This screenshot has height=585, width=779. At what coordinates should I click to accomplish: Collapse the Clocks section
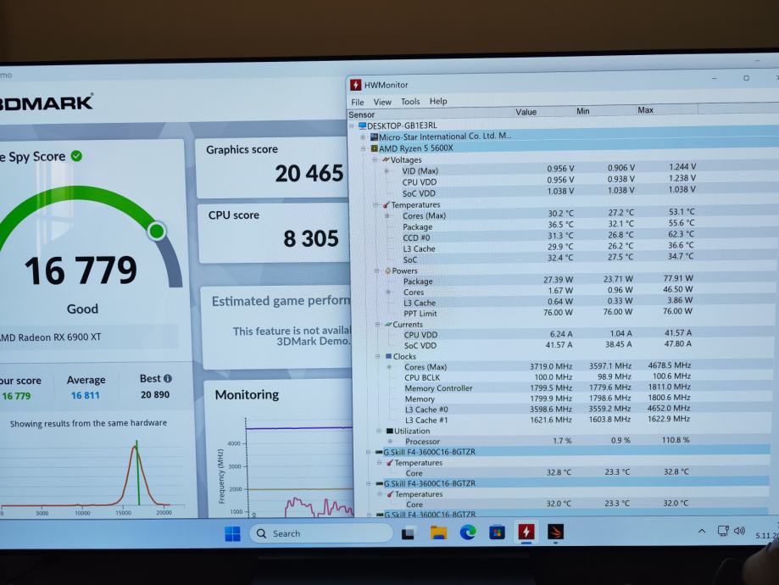(x=378, y=357)
